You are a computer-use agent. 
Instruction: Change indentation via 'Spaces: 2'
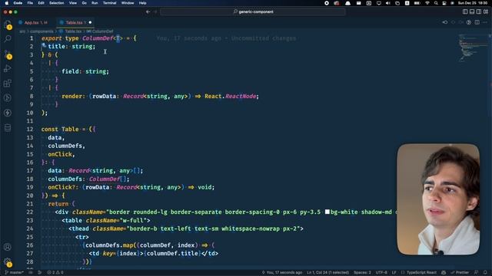coord(362,273)
